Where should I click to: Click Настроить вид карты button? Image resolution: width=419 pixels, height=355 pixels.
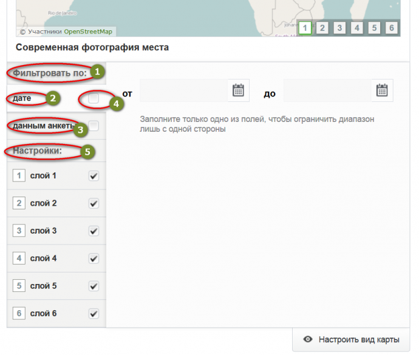[x=351, y=339]
